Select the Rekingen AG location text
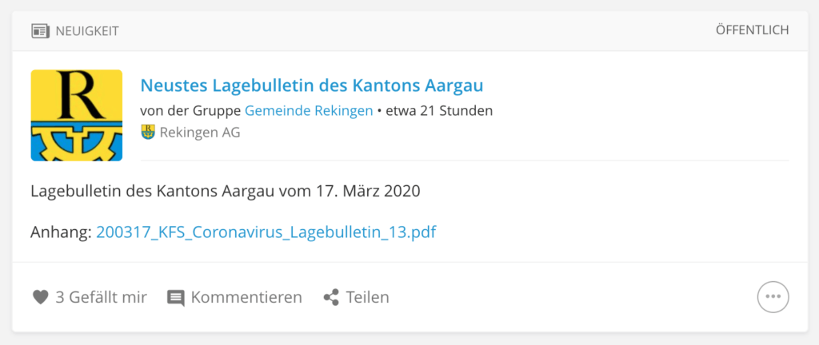 point(200,133)
